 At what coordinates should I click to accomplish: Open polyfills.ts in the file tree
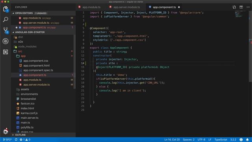tap(27, 127)
